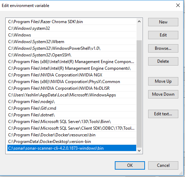Delete the selected path entry
185x177 pixels.
click(x=163, y=61)
